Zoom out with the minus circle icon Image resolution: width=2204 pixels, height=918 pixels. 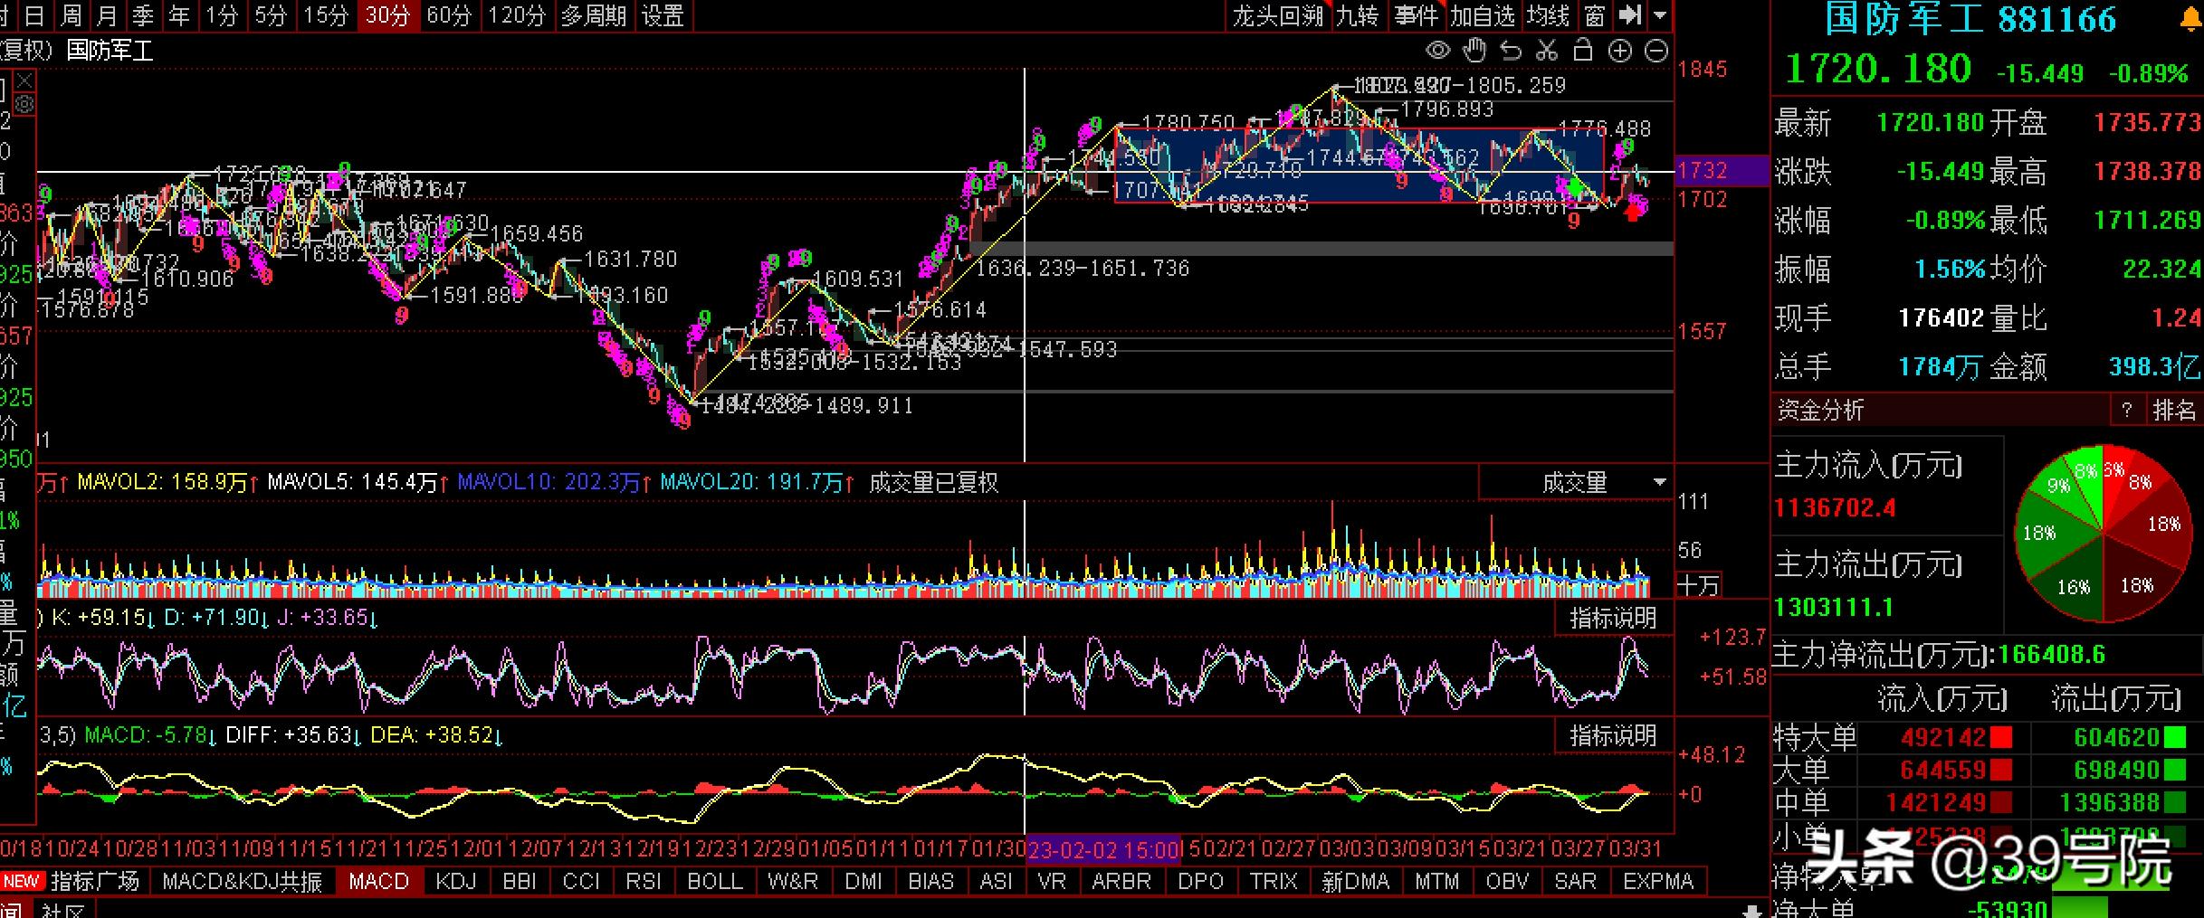pyautogui.click(x=1656, y=51)
